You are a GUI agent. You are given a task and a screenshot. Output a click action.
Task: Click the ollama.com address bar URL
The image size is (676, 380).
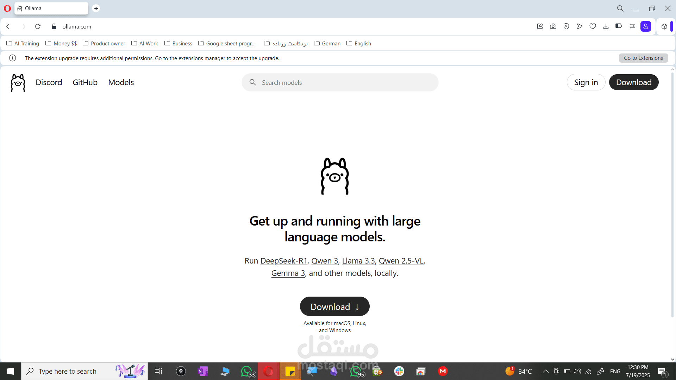(77, 26)
